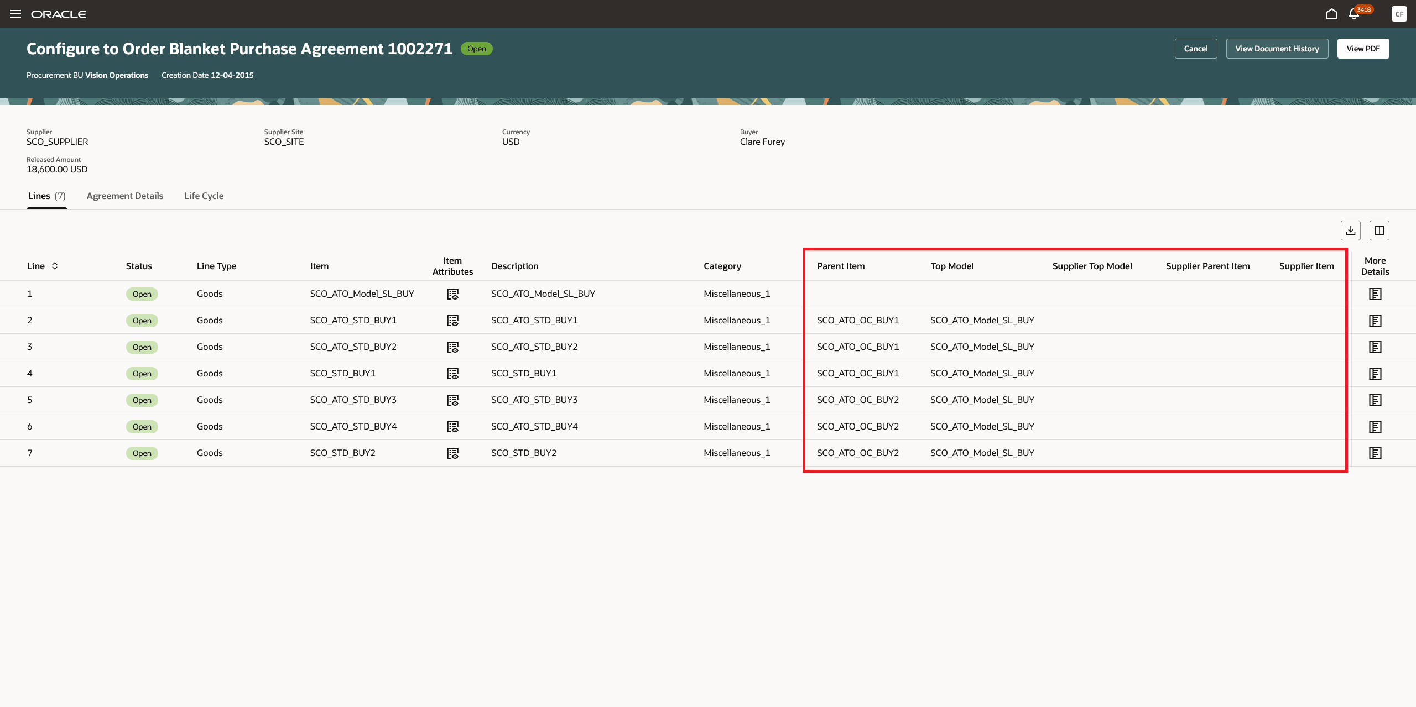Open Item Attributes for SCO_ATO_STD_BUY4
This screenshot has height=707, width=1416.
pos(452,427)
